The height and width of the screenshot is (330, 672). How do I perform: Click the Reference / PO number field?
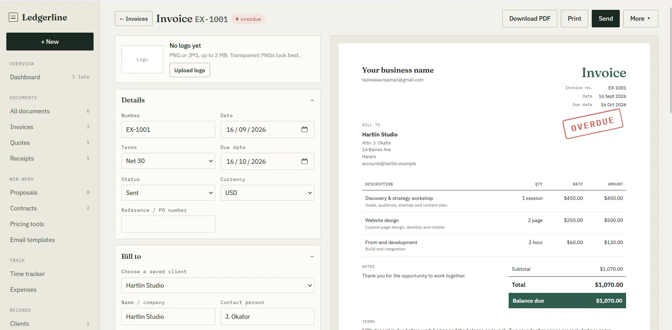(168, 224)
